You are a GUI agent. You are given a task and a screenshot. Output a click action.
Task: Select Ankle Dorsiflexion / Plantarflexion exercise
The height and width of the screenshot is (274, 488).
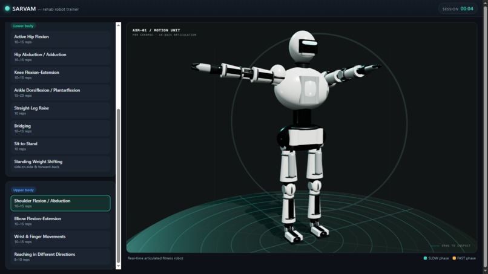[x=61, y=93]
